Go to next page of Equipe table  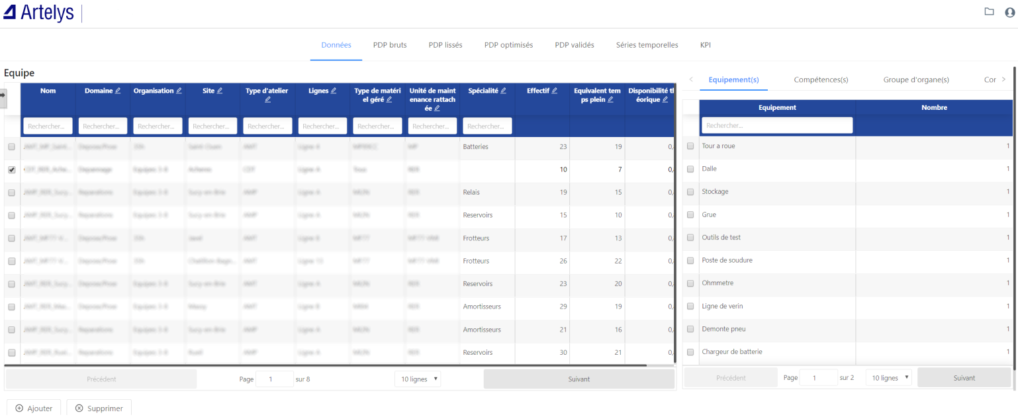pyautogui.click(x=579, y=379)
